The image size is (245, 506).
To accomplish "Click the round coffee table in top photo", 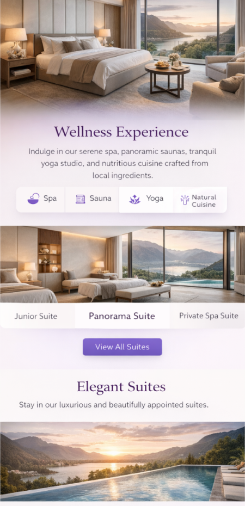I will pyautogui.click(x=167, y=77).
